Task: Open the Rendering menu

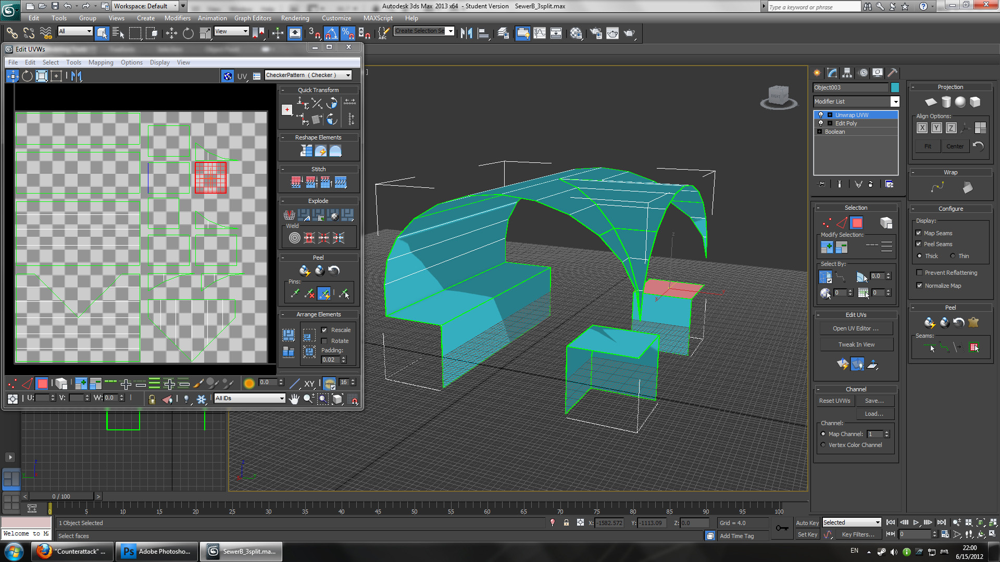Action: 295,18
